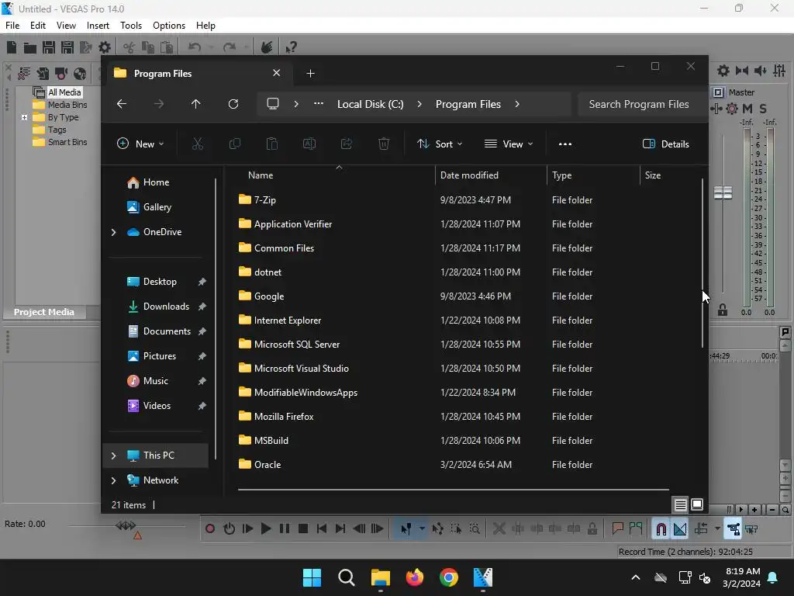Click Search Program Files field
794x596 pixels.
point(641,104)
